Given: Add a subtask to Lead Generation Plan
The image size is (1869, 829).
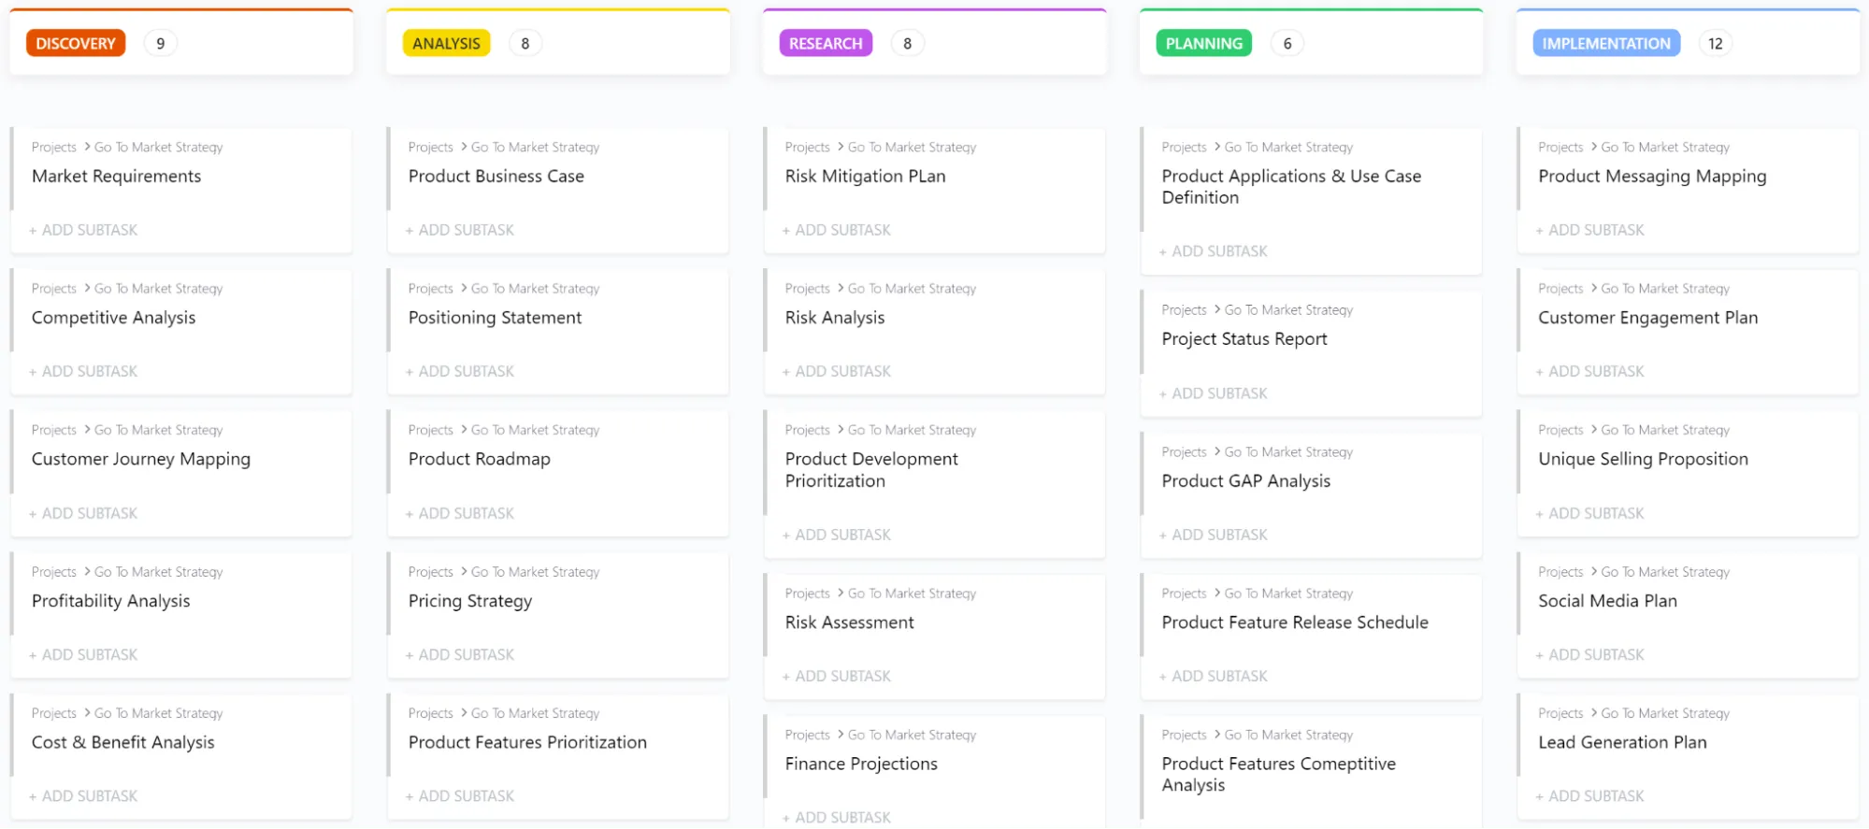Looking at the screenshot, I should tap(1590, 796).
